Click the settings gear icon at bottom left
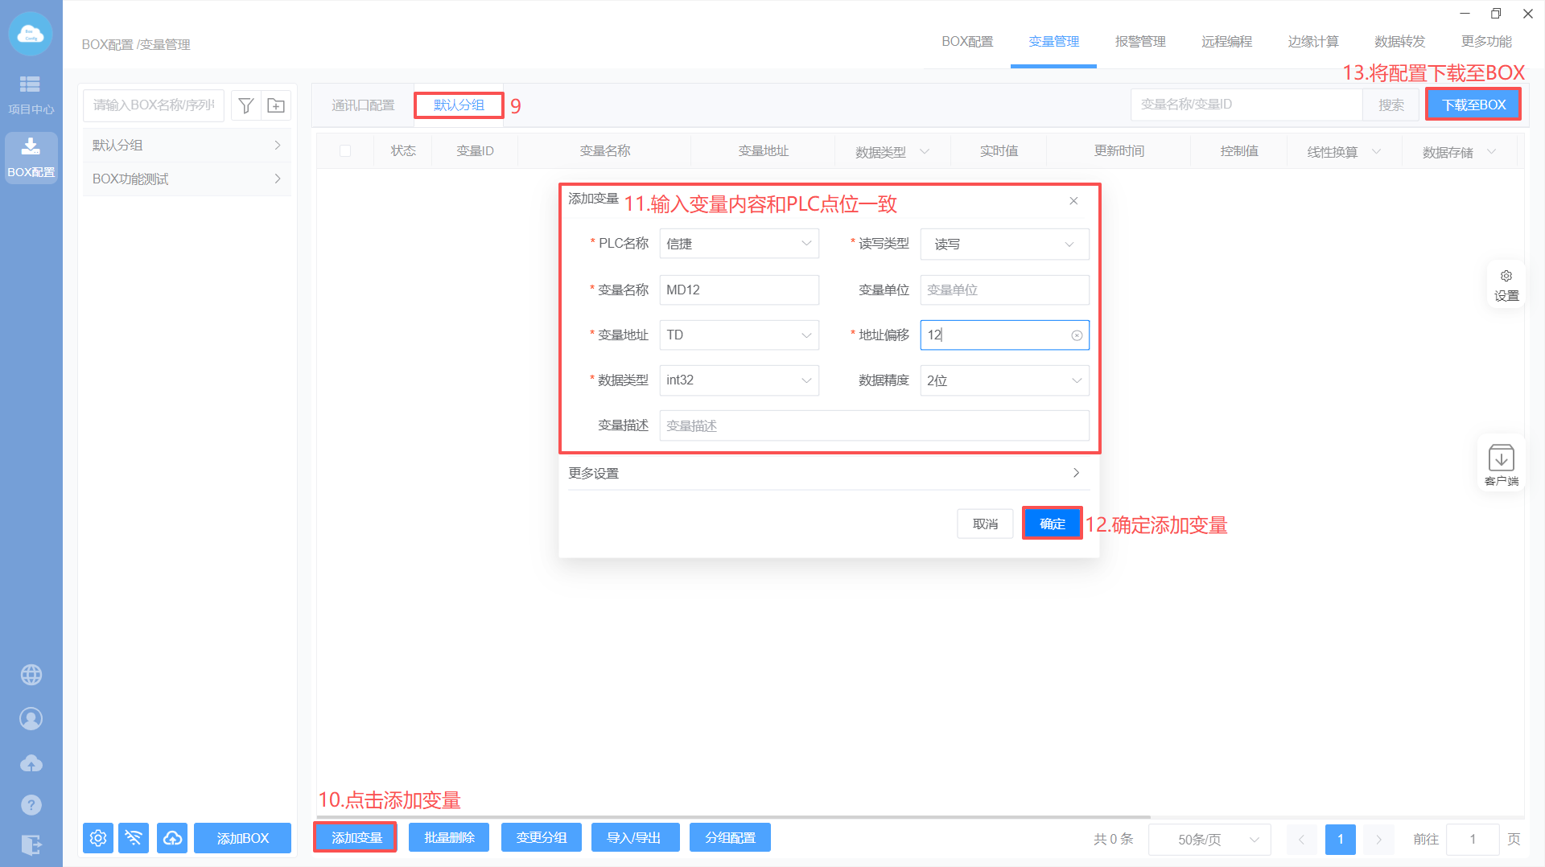The height and width of the screenshot is (867, 1545). [x=98, y=838]
